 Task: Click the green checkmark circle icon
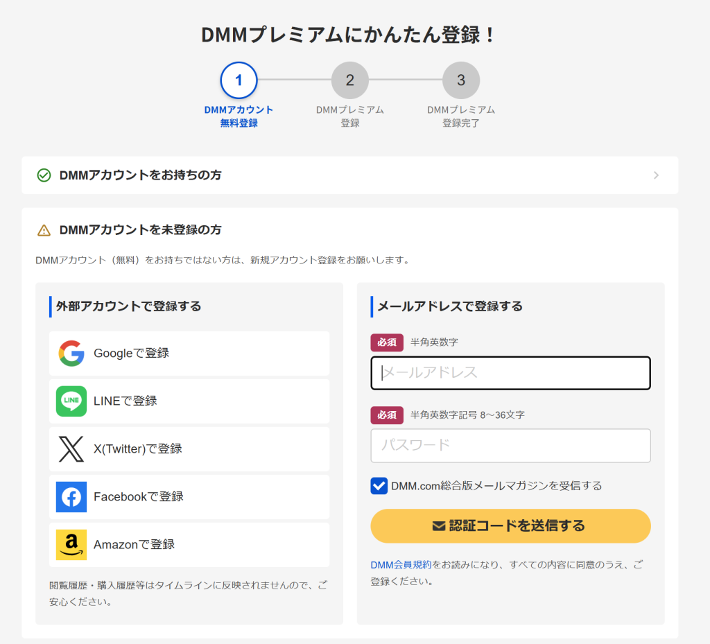44,175
